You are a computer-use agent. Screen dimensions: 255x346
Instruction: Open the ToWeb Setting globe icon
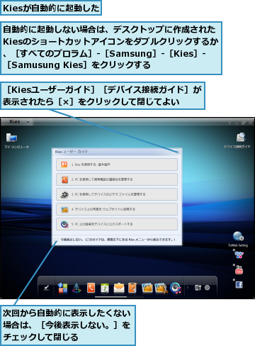click(238, 236)
